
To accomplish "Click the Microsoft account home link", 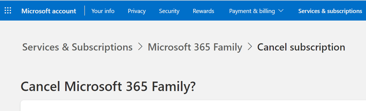I will point(49,11).
